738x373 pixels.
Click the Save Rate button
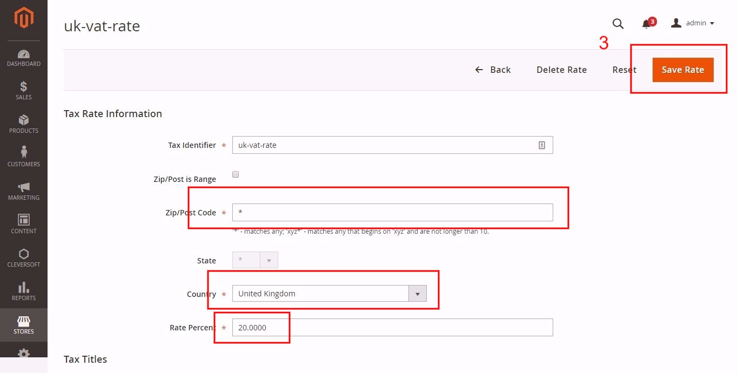[682, 70]
